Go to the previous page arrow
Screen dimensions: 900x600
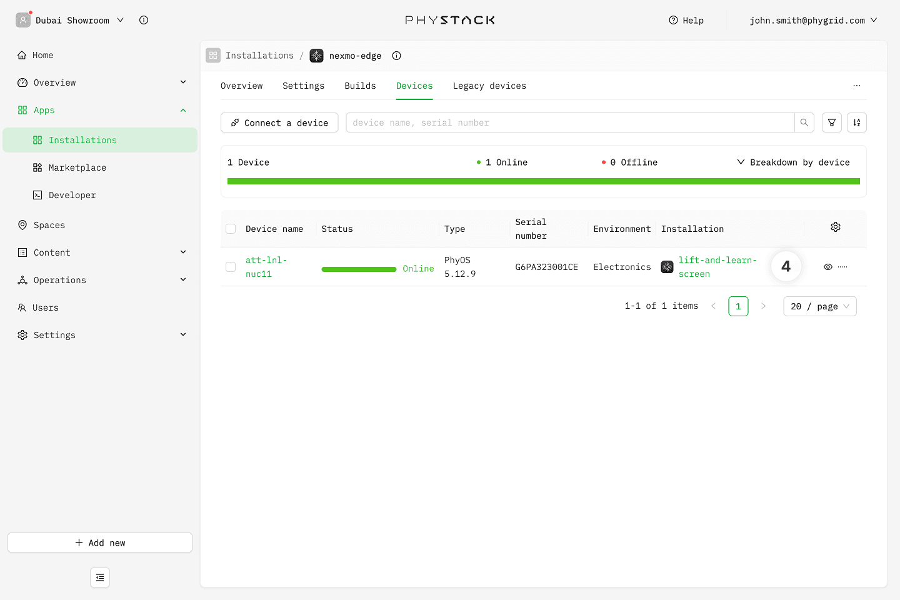(713, 306)
